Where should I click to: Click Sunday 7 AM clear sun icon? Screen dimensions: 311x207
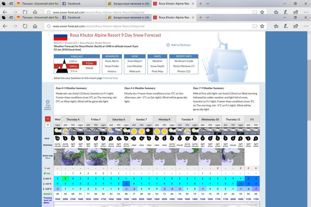[x=134, y=131]
